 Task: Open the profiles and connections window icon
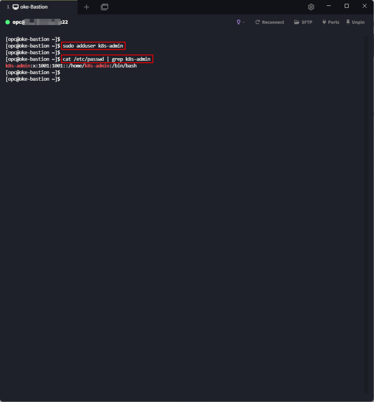105,7
